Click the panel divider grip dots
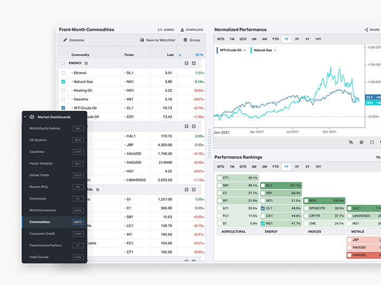 [209, 144]
